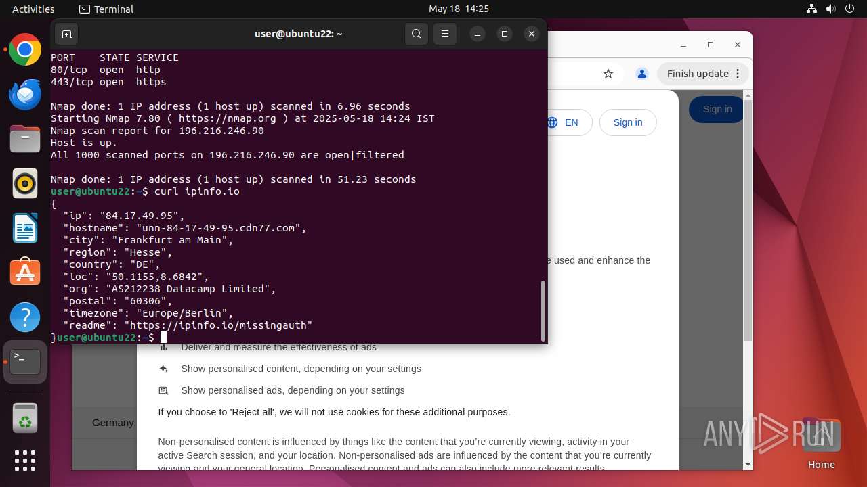
Task: Click "Show personalised ads" text in cookie dialog
Action: coord(293,390)
